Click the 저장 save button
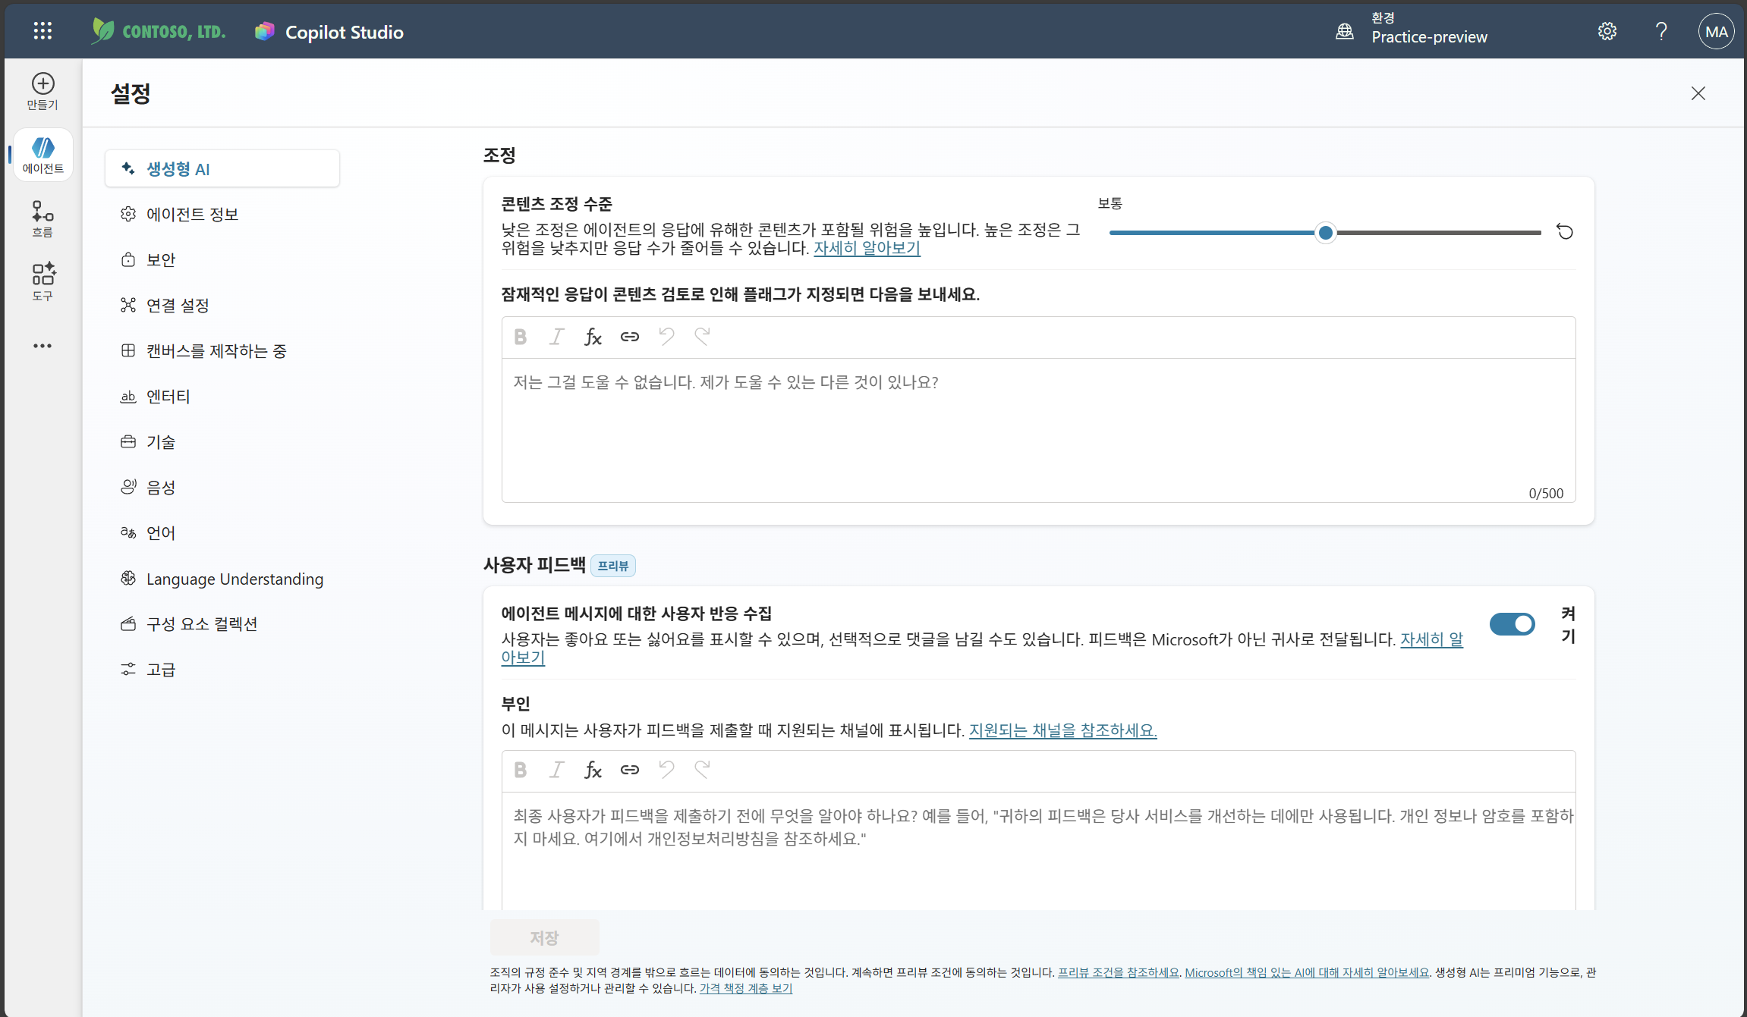This screenshot has width=1747, height=1017. [544, 938]
